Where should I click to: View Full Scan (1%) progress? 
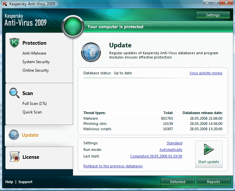(x=35, y=104)
